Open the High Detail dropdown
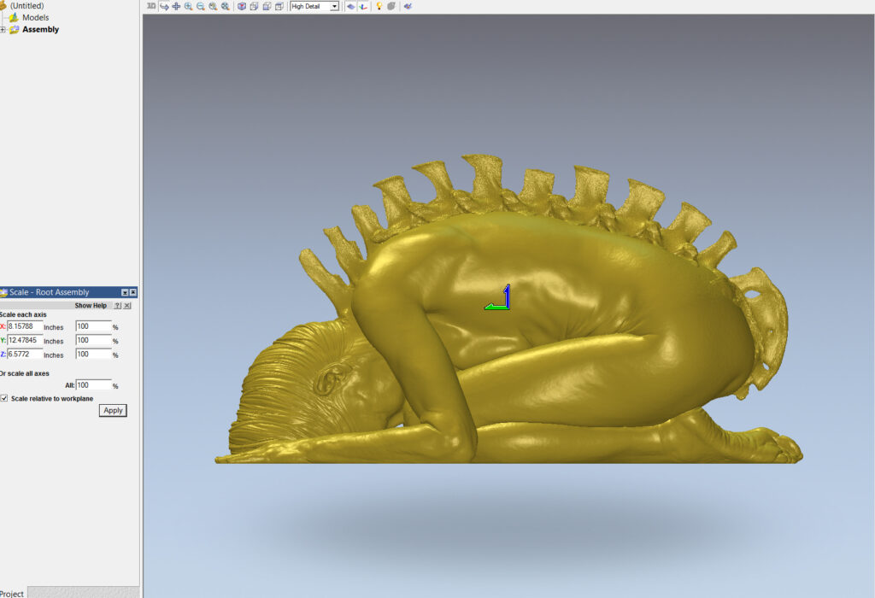 [x=334, y=6]
